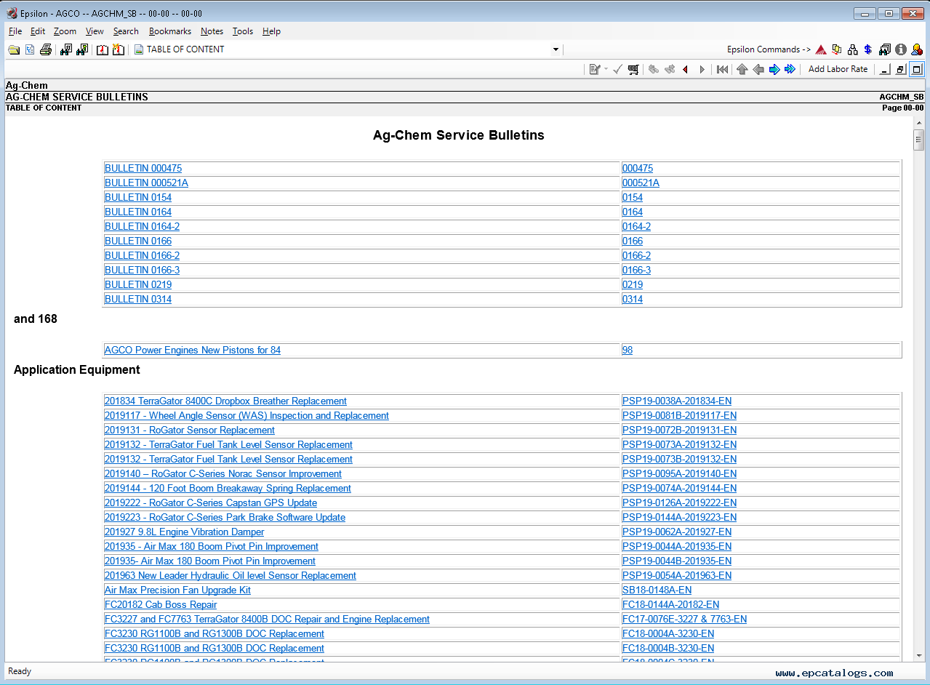Image resolution: width=930 pixels, height=685 pixels.
Task: Open the Air Max Precision Fan Upgrade Kit link
Action: coord(177,590)
